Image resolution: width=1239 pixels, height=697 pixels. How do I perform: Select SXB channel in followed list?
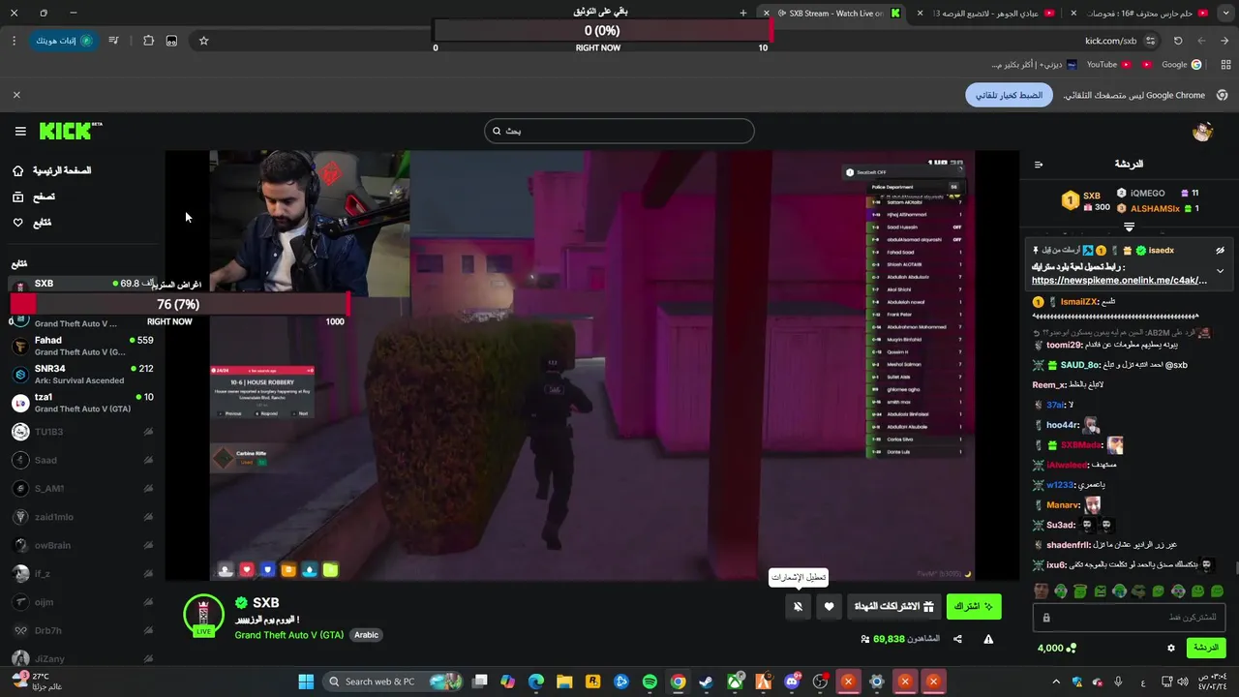click(x=82, y=284)
